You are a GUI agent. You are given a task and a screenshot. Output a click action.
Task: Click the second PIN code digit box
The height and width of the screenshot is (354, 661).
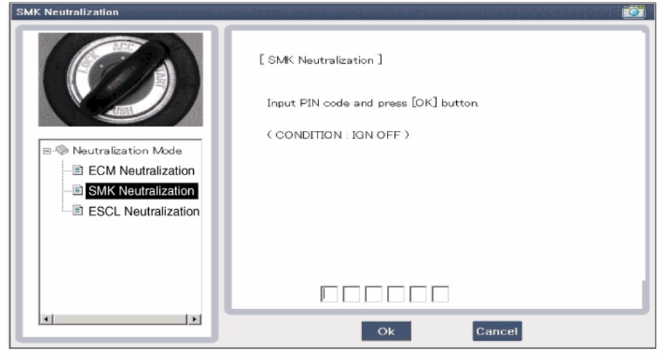pyautogui.click(x=351, y=294)
